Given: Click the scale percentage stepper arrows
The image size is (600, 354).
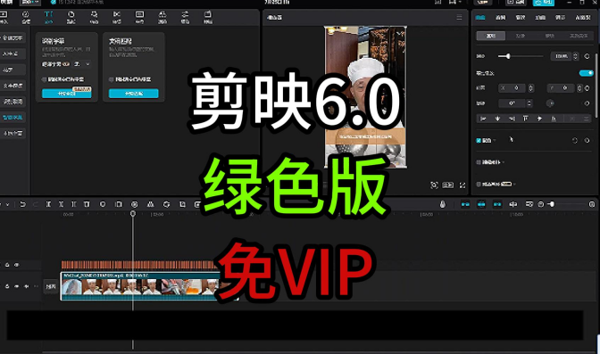Looking at the screenshot, I should (576, 56).
